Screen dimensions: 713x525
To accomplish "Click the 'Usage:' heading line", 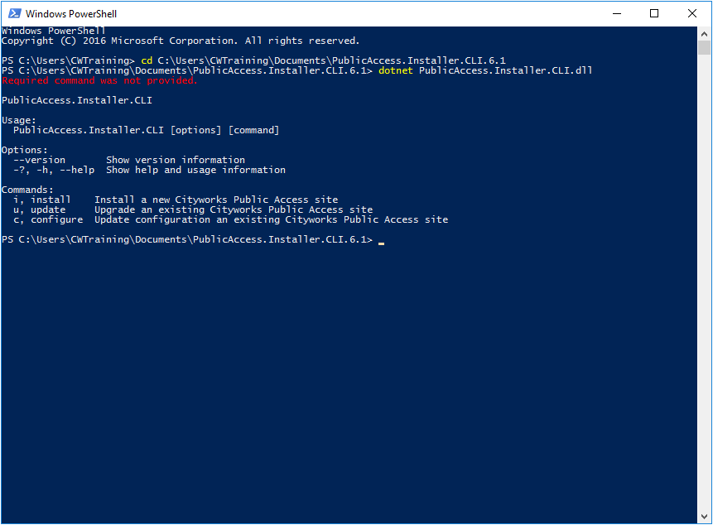I will click(x=19, y=119).
